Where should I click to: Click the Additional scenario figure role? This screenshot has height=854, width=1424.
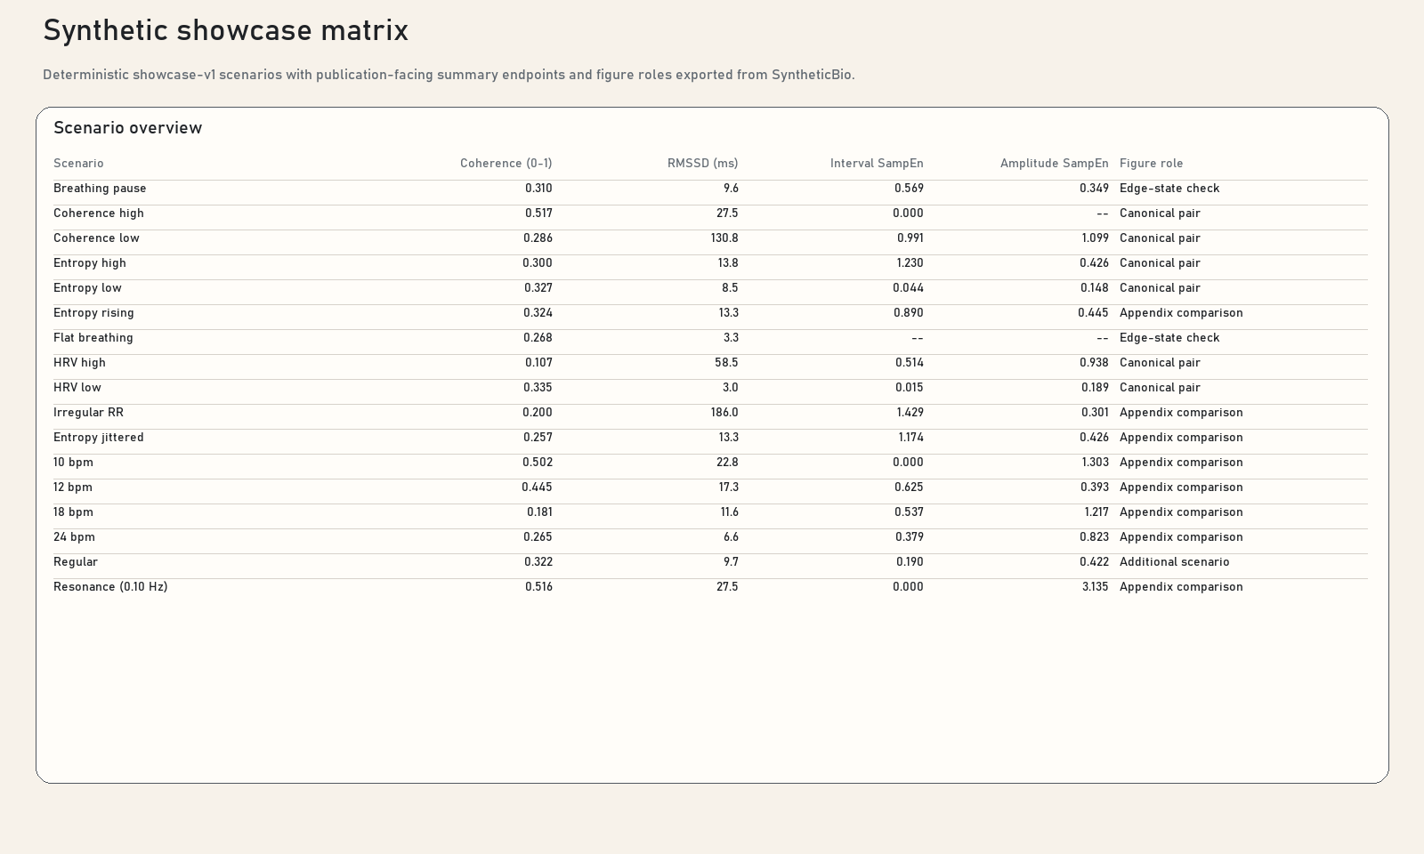(1174, 562)
